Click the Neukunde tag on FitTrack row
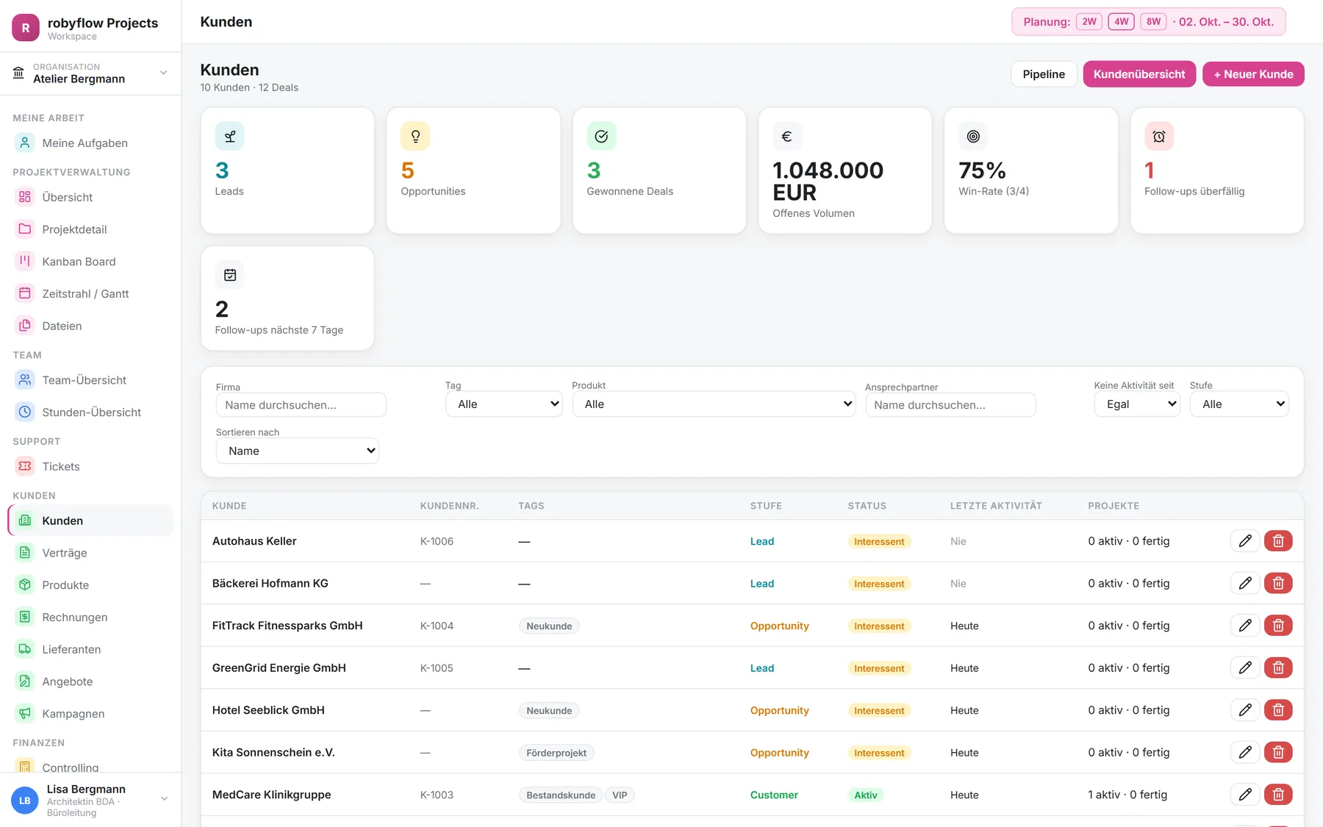 click(x=549, y=626)
